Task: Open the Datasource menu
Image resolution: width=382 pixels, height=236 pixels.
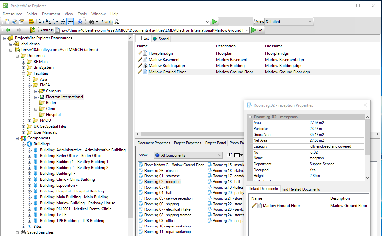Action: point(12,14)
